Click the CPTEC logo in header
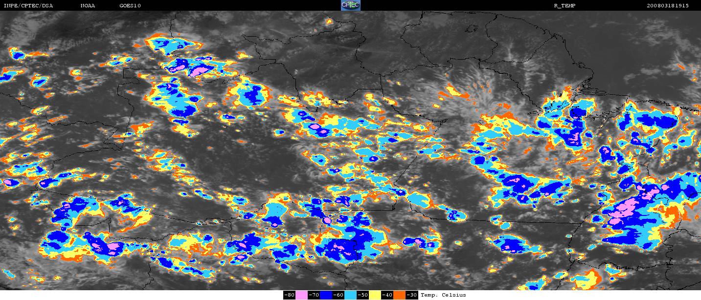The height and width of the screenshot is (300, 701). [x=351, y=5]
